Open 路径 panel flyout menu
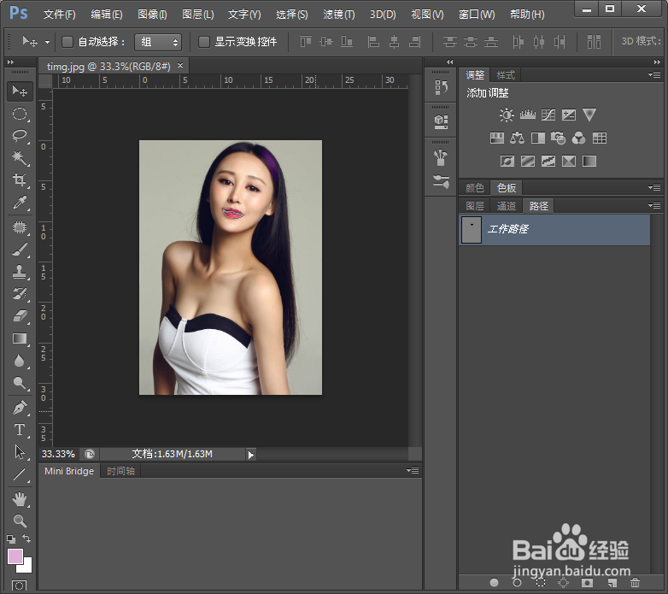 click(654, 205)
